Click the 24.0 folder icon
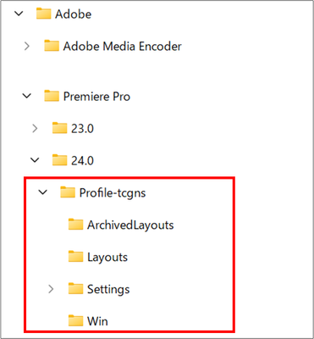 click(x=59, y=160)
